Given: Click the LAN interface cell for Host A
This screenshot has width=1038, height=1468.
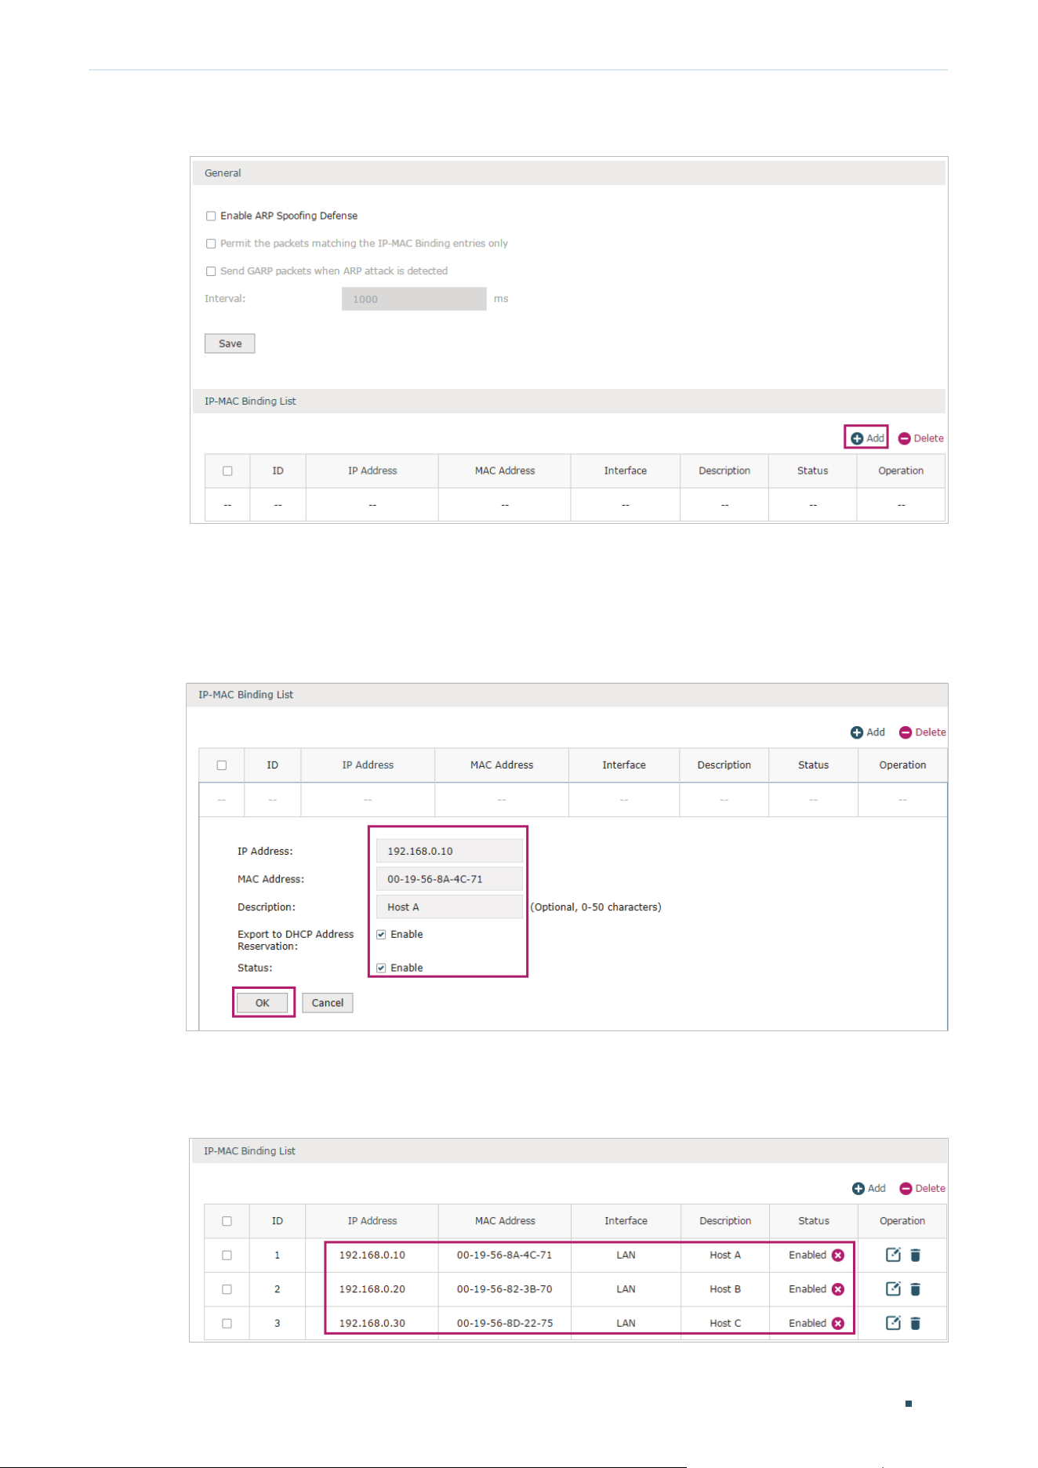Looking at the screenshot, I should pyautogui.click(x=626, y=1255).
